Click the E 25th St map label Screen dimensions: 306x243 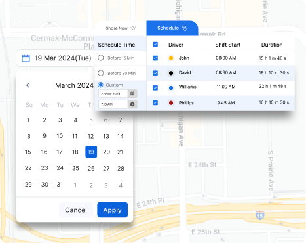(x=205, y=232)
